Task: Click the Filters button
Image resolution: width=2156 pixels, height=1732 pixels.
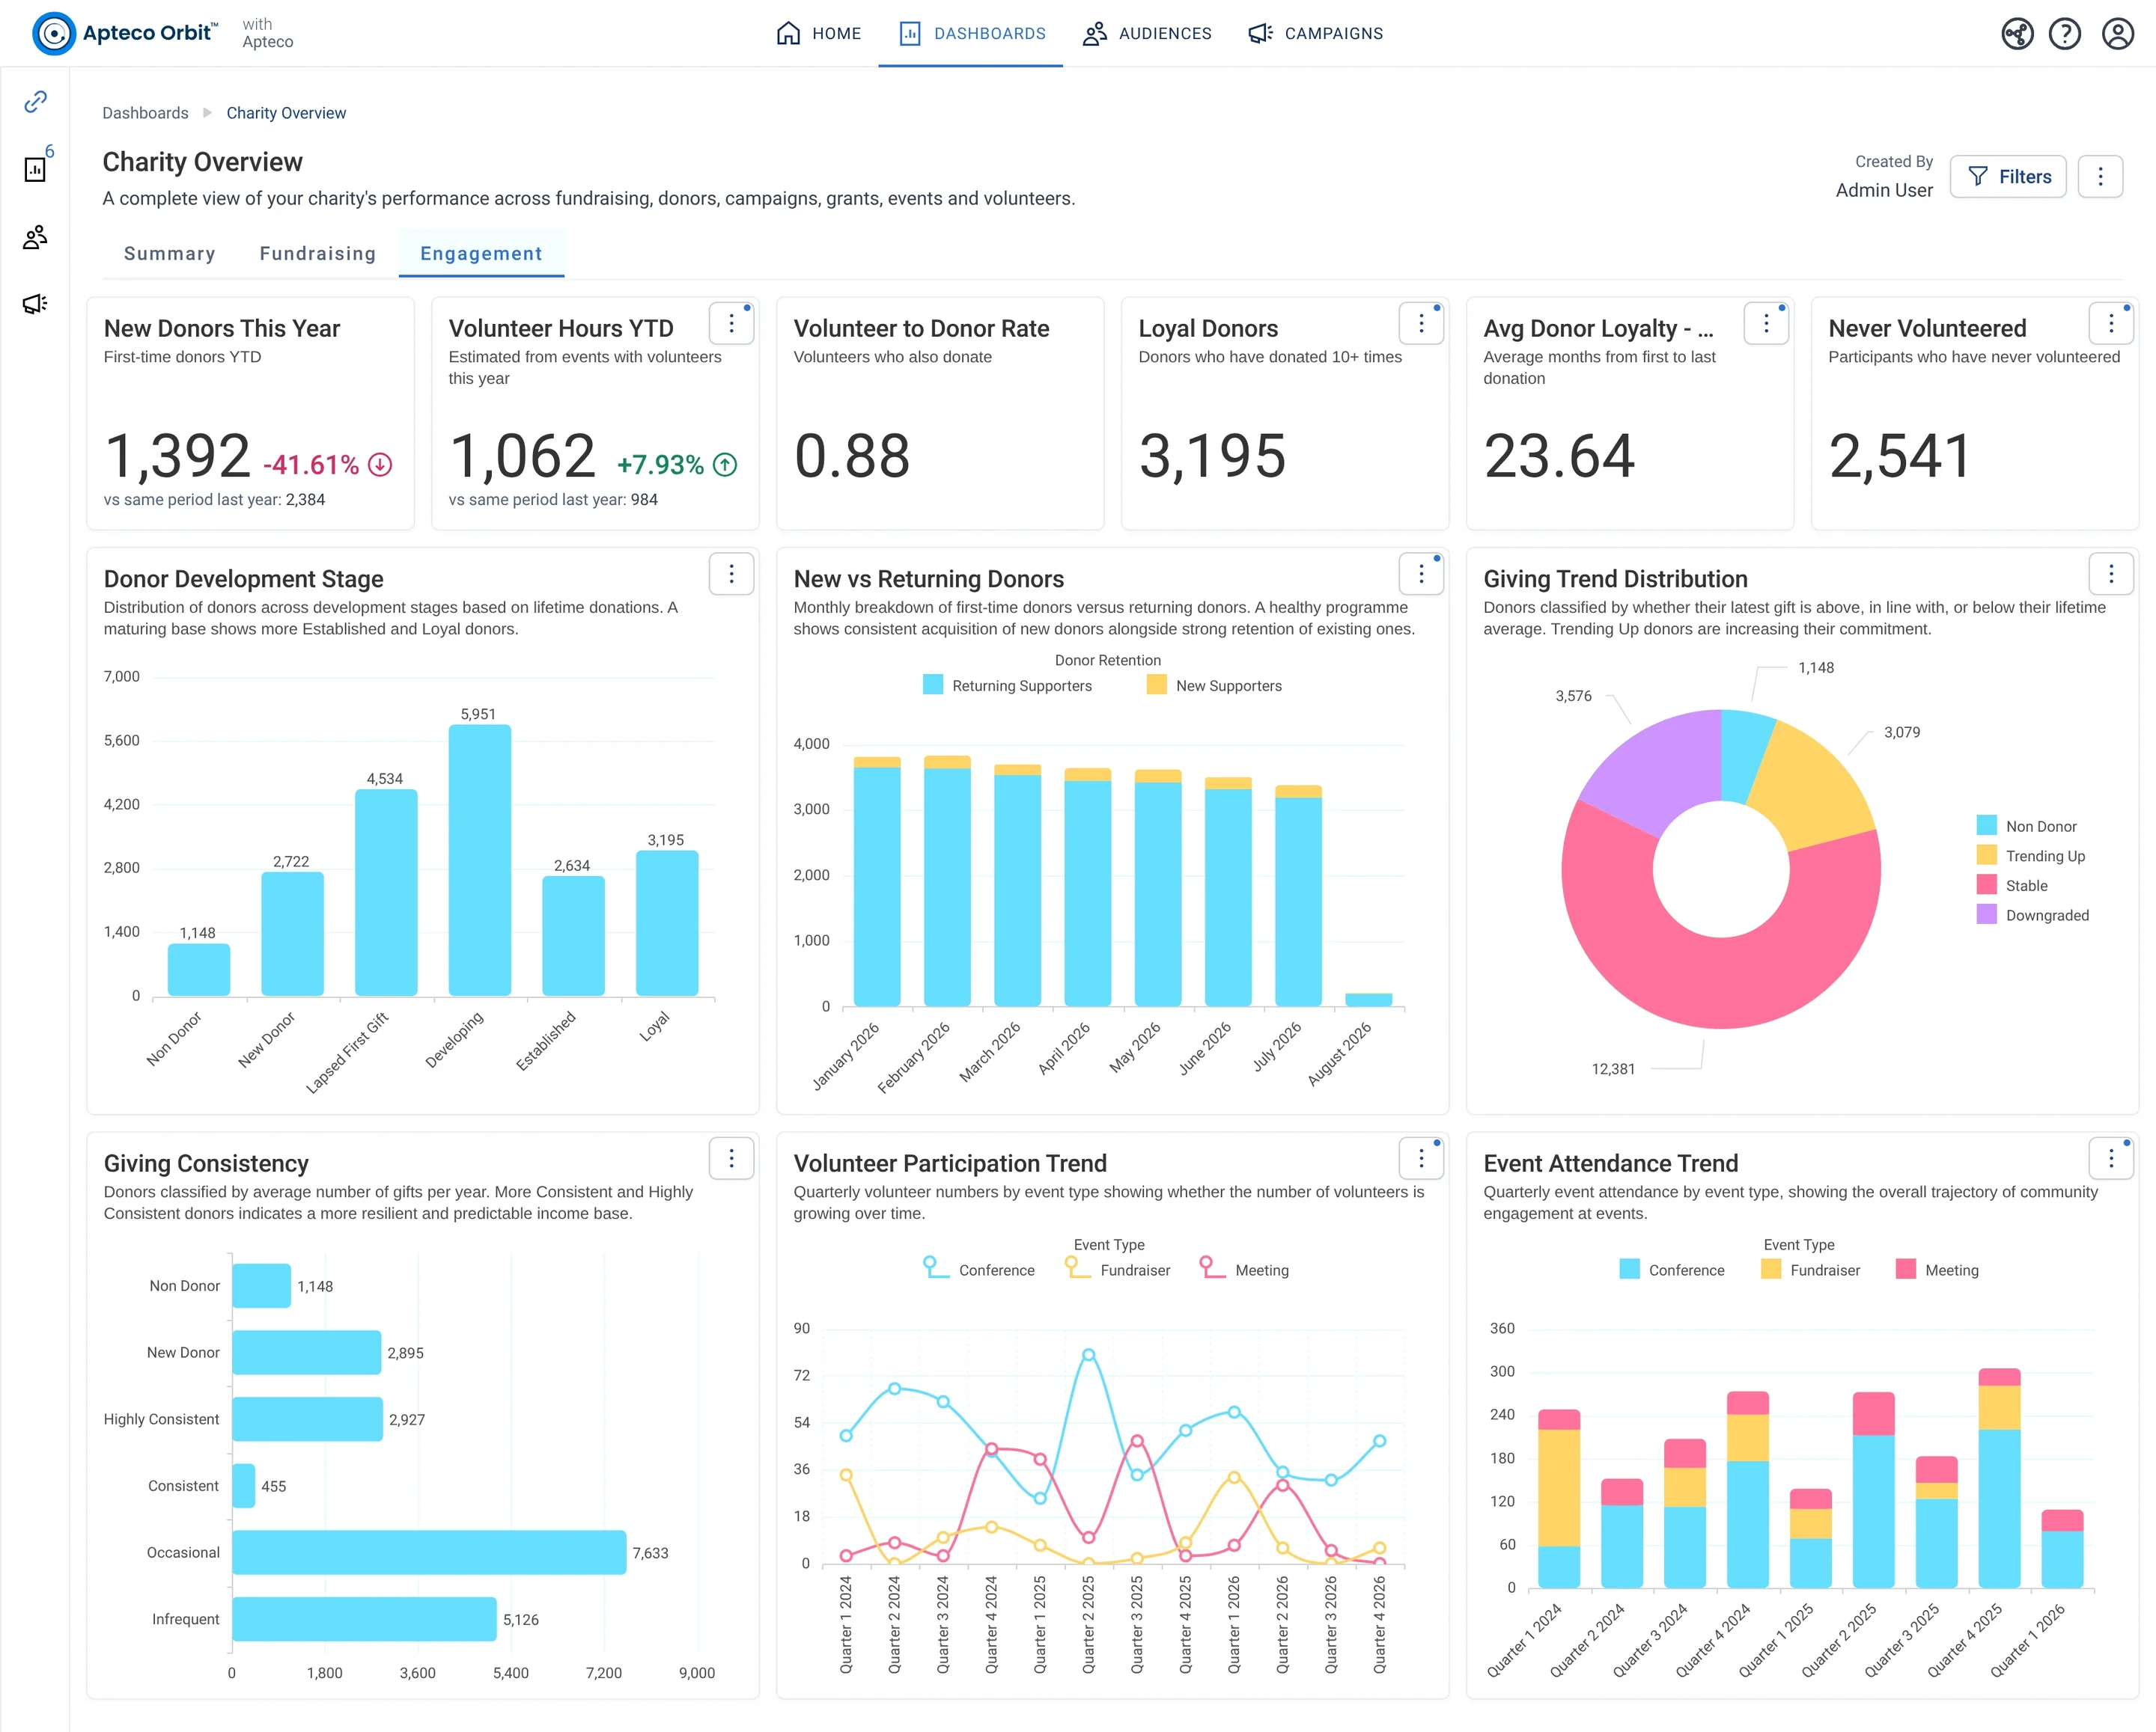Action: coord(2008,177)
